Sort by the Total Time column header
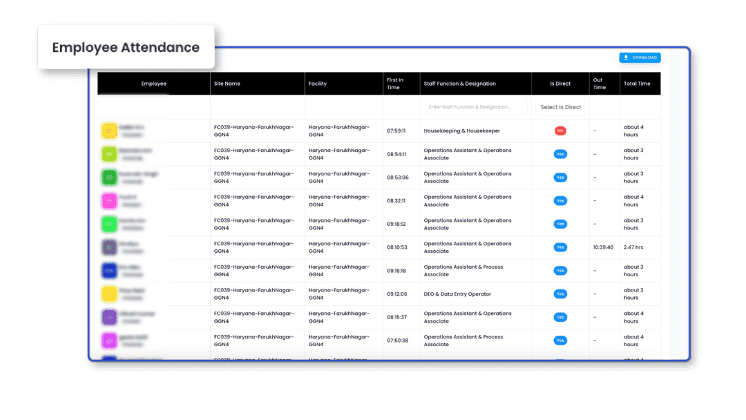This screenshot has height=420, width=746. (x=637, y=84)
